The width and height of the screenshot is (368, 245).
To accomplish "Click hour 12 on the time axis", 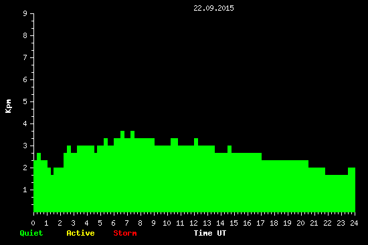I will pos(193,223).
